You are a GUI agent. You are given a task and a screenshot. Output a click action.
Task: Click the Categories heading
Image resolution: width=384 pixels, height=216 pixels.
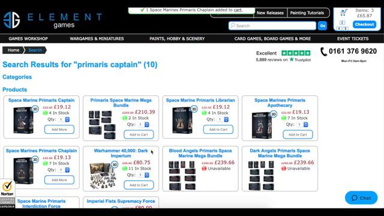coord(17,77)
